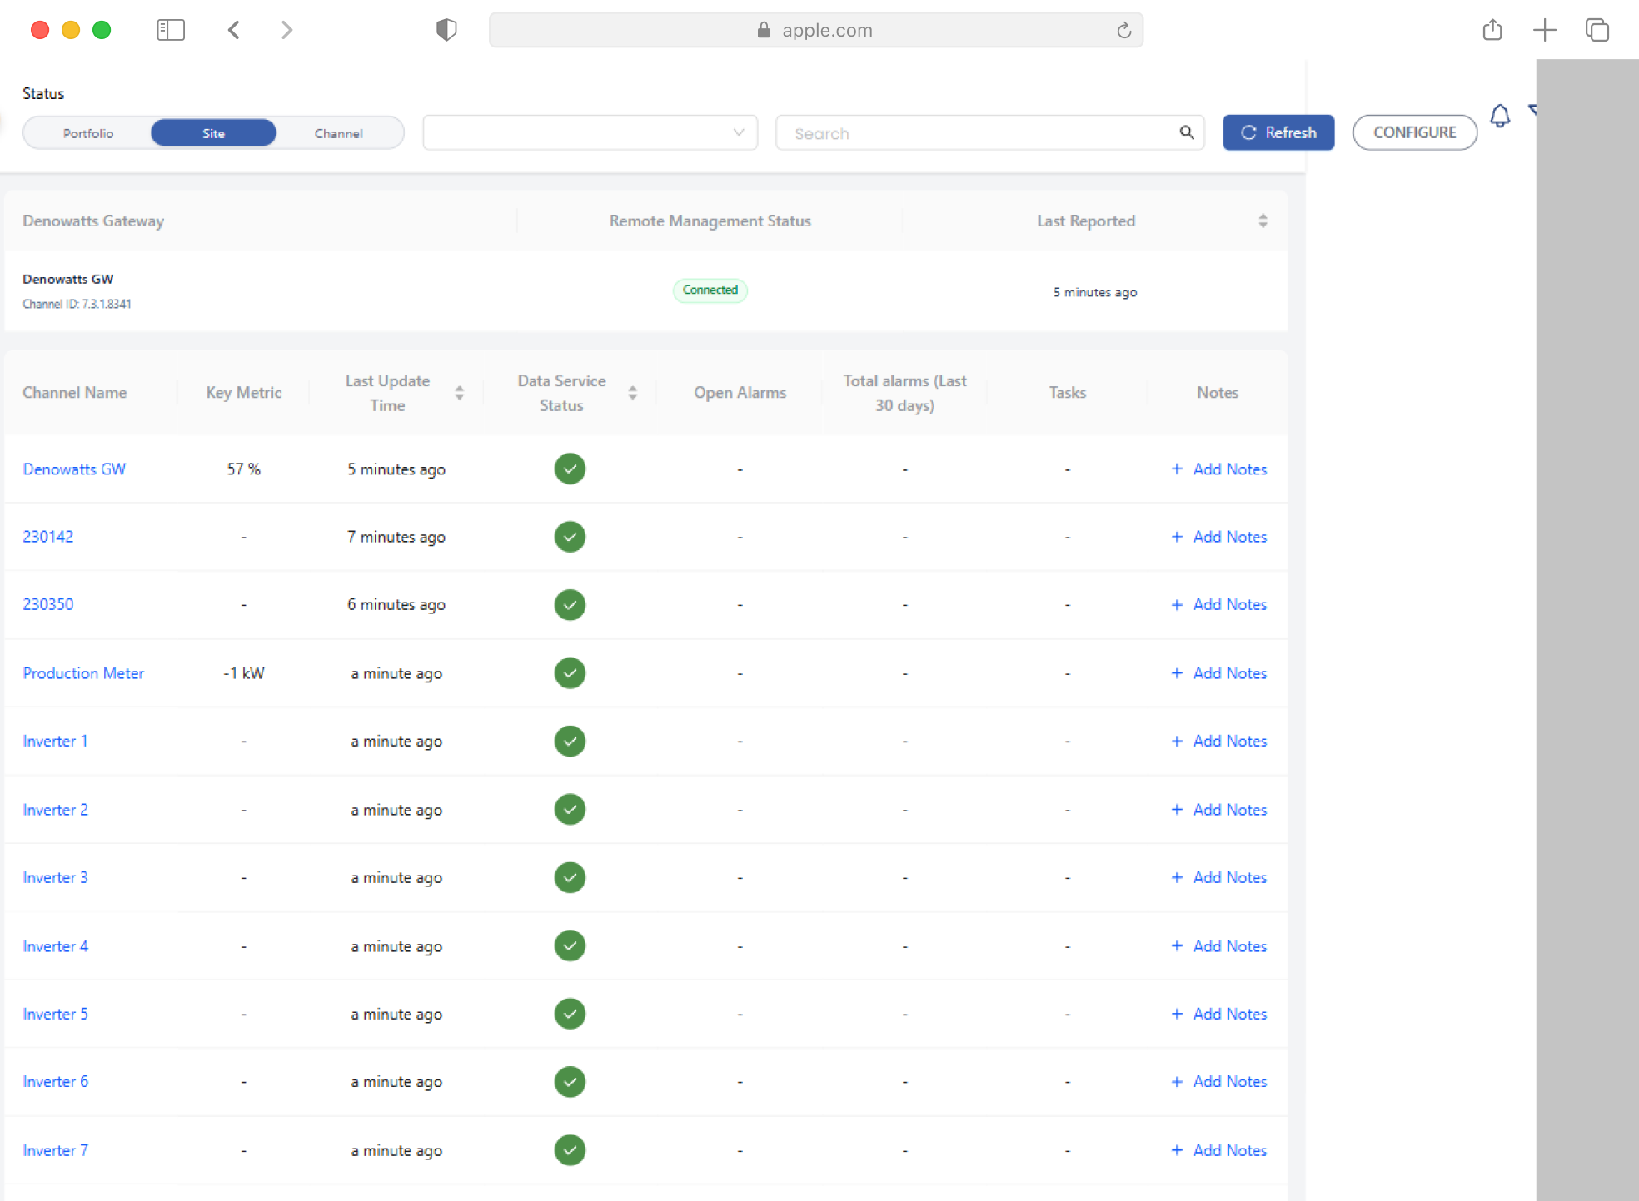Switch to Channel view

338,133
